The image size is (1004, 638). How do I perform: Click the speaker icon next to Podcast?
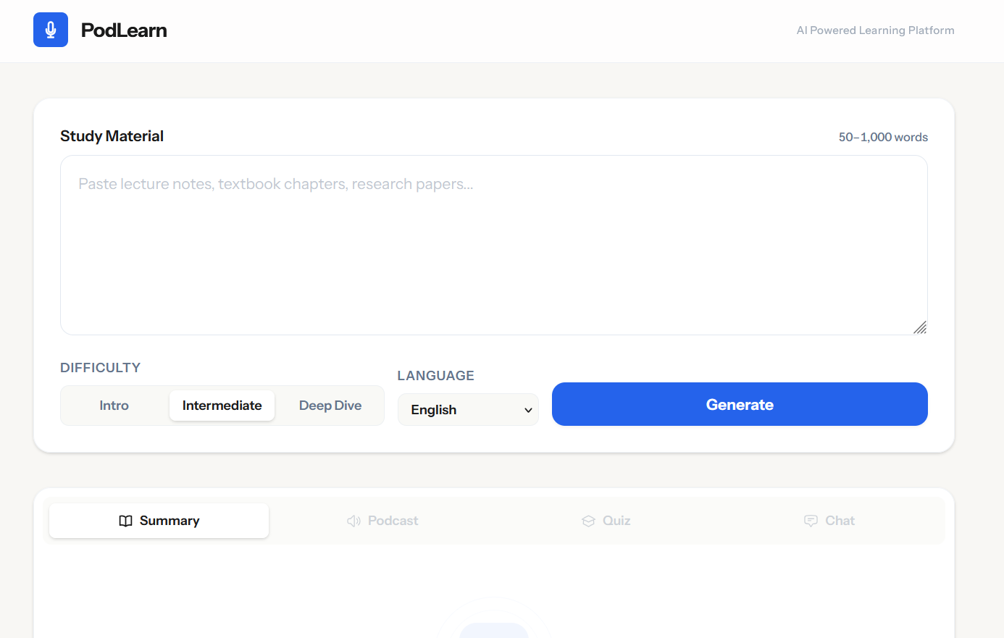[x=353, y=520]
